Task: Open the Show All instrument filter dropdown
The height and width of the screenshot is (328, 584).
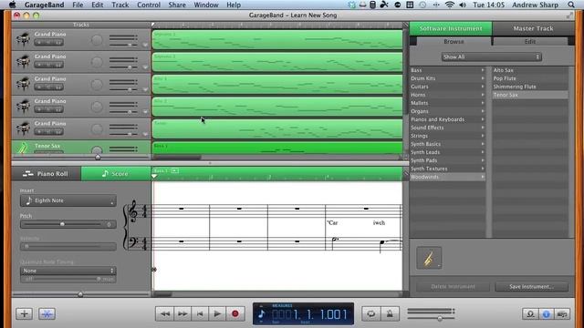Action: coord(491,56)
